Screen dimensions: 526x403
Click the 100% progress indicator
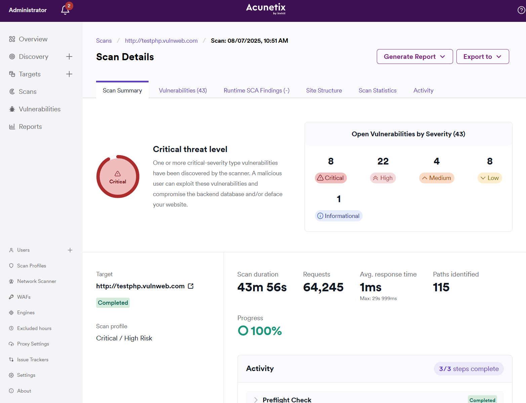coord(260,331)
